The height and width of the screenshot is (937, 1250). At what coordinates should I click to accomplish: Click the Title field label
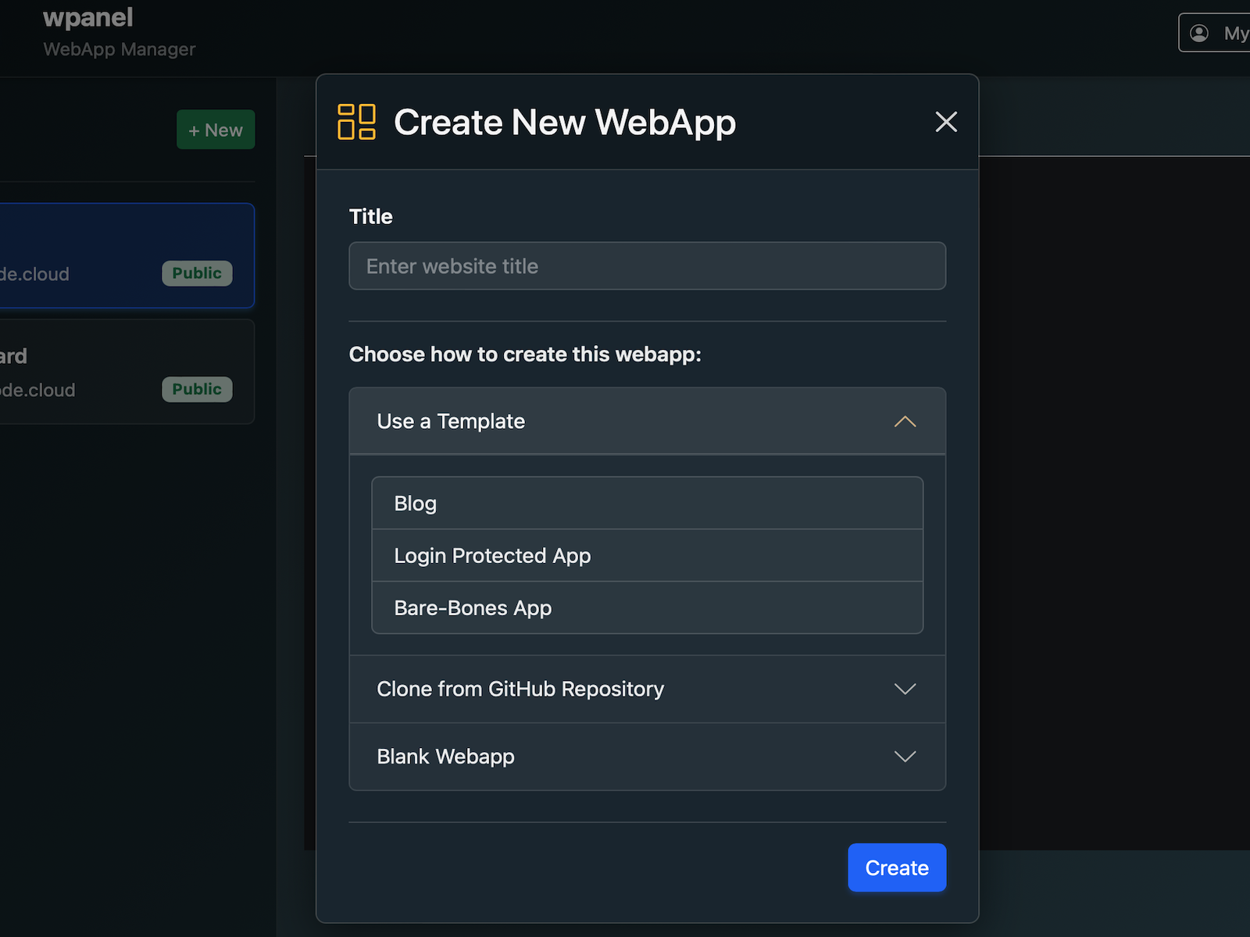tap(370, 216)
